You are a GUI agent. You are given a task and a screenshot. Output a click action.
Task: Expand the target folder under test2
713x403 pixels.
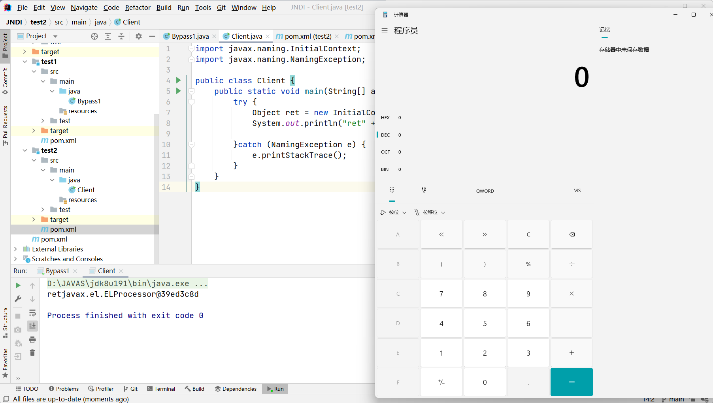click(x=34, y=219)
